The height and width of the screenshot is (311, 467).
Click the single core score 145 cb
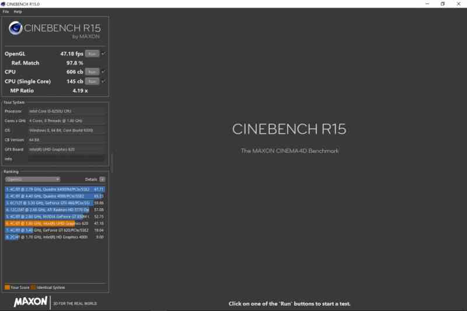click(75, 81)
